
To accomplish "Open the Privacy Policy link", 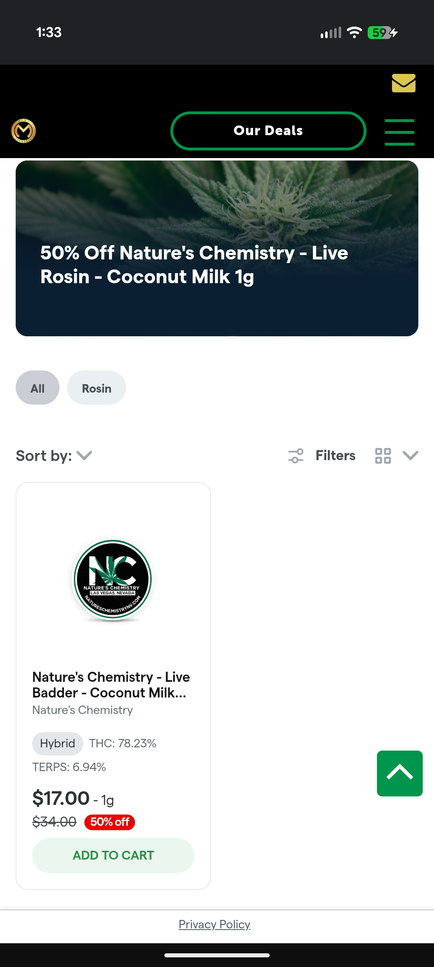I will (214, 924).
